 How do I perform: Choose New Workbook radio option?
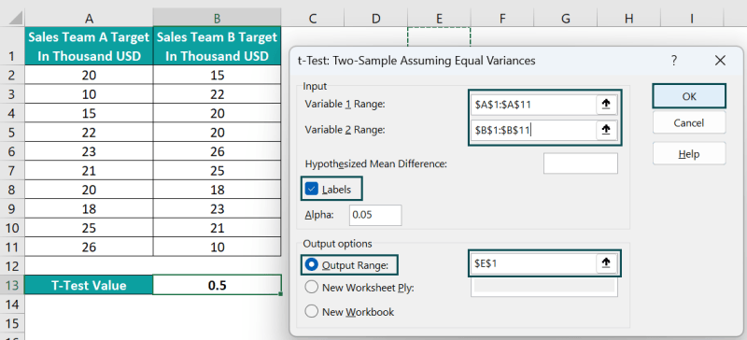click(x=311, y=312)
